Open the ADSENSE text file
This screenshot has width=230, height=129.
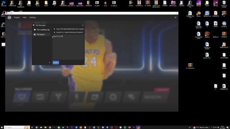(x=224, y=66)
